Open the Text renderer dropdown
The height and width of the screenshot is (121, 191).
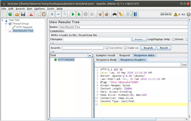tap(90, 55)
